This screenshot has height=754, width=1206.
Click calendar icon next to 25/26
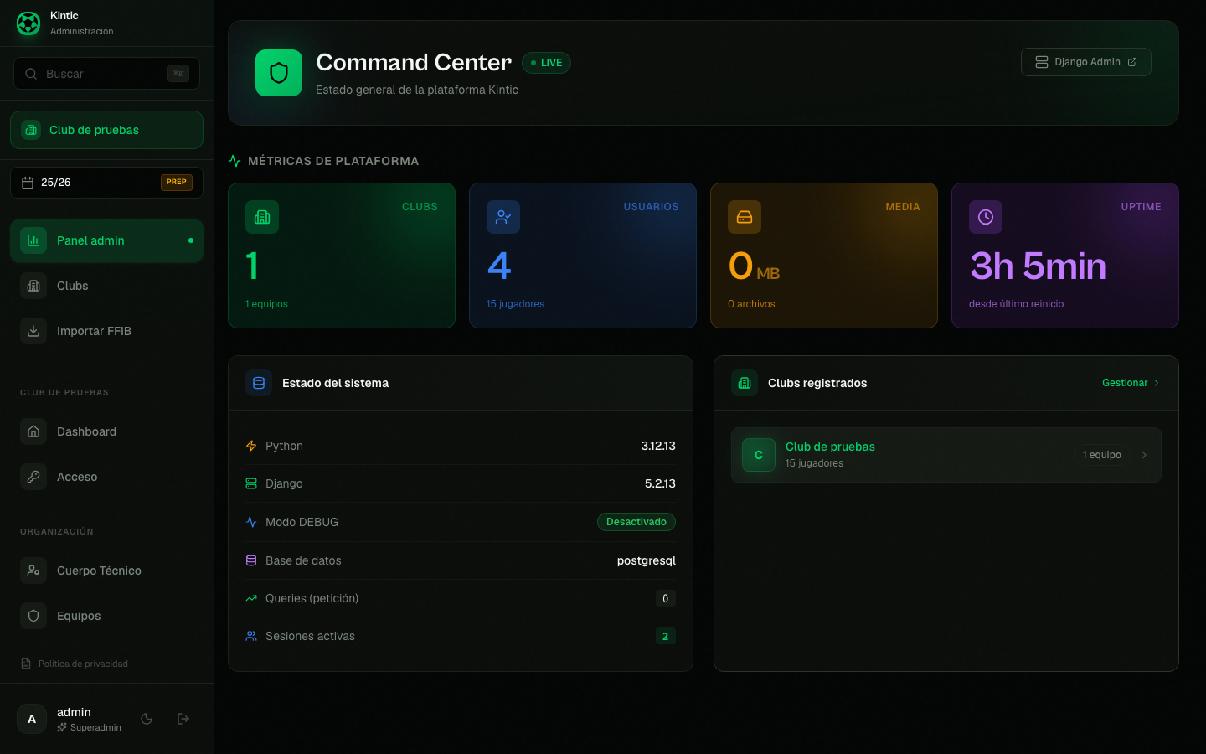click(x=28, y=183)
